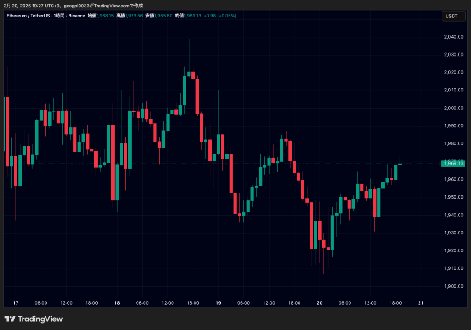Click the +0.98 (+0.05%) change value
The width and height of the screenshot is (471, 330).
pyautogui.click(x=220, y=16)
